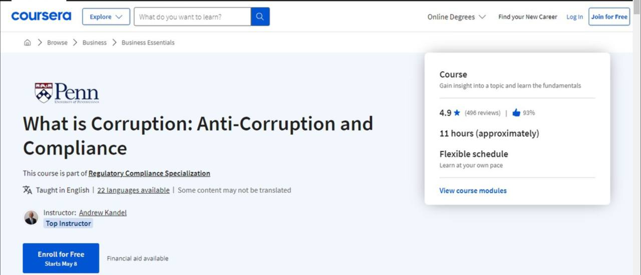Click the 11 hours (approximately) text
This screenshot has height=275, width=641.
[489, 133]
